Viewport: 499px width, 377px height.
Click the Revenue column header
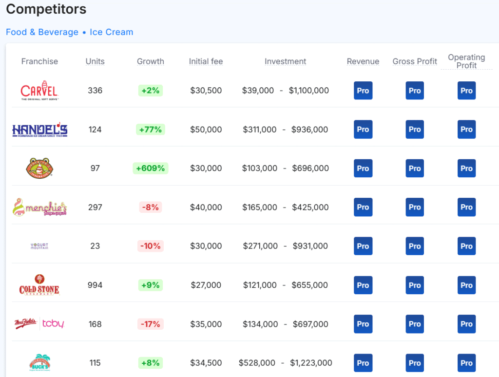pos(363,61)
